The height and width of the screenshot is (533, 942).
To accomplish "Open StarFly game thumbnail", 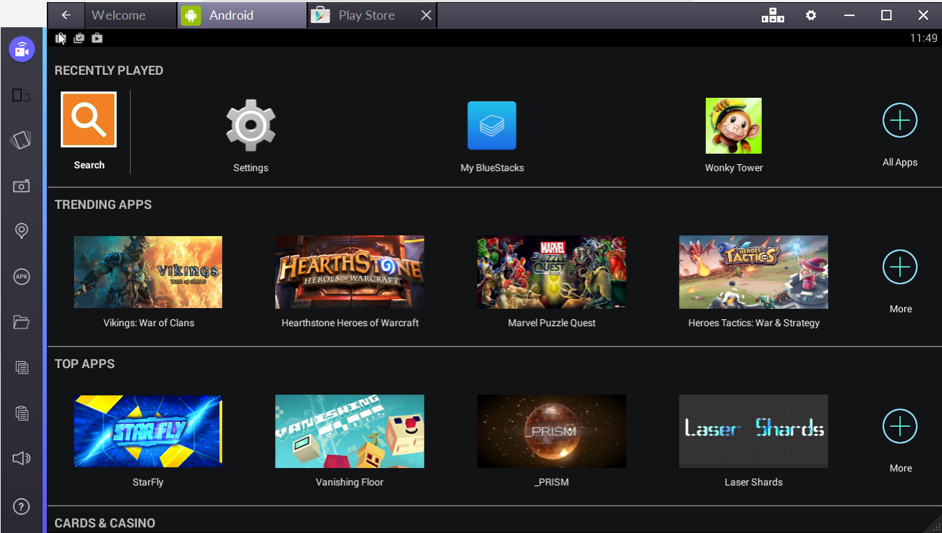I will (x=148, y=432).
